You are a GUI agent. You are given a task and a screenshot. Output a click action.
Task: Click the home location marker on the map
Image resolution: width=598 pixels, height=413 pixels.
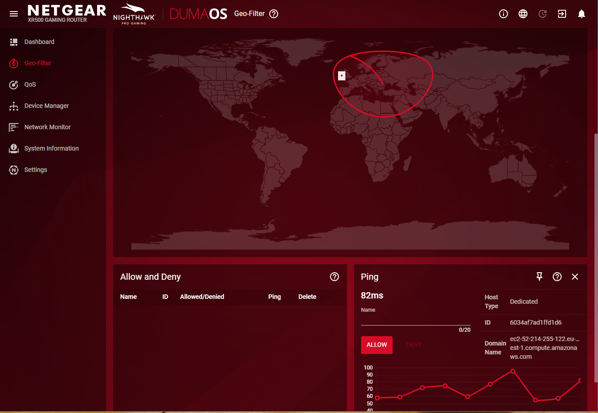point(342,76)
